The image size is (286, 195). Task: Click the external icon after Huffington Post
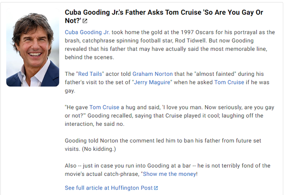(156, 188)
